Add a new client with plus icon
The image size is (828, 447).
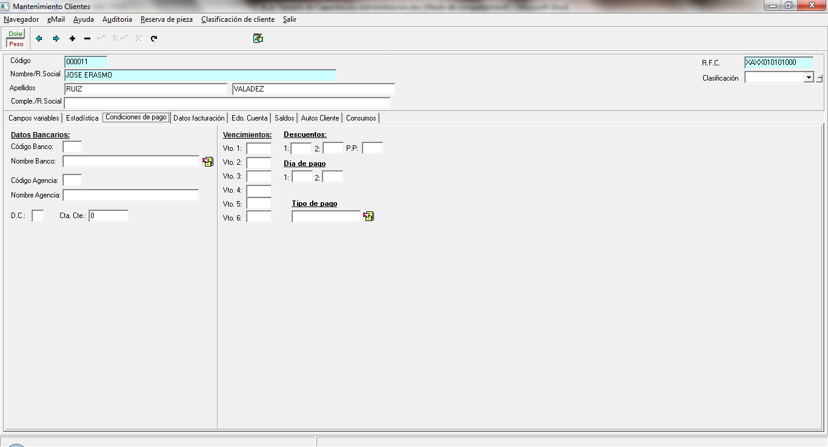pos(72,39)
